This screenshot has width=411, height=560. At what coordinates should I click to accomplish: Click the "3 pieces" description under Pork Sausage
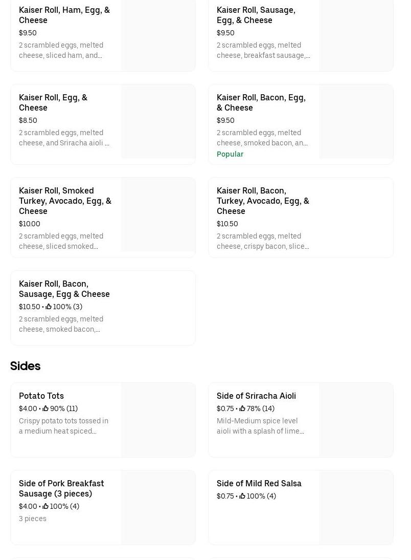(33, 519)
